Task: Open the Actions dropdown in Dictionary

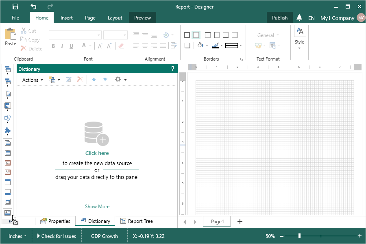Action: tap(33, 80)
